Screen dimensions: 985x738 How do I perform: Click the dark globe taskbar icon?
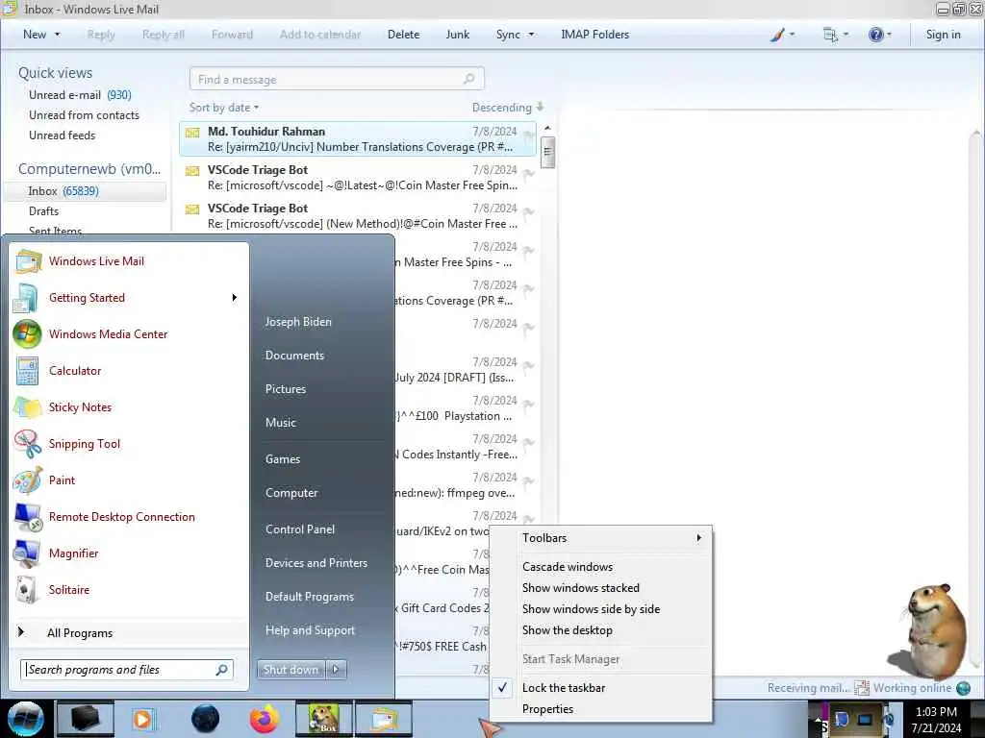pos(206,719)
